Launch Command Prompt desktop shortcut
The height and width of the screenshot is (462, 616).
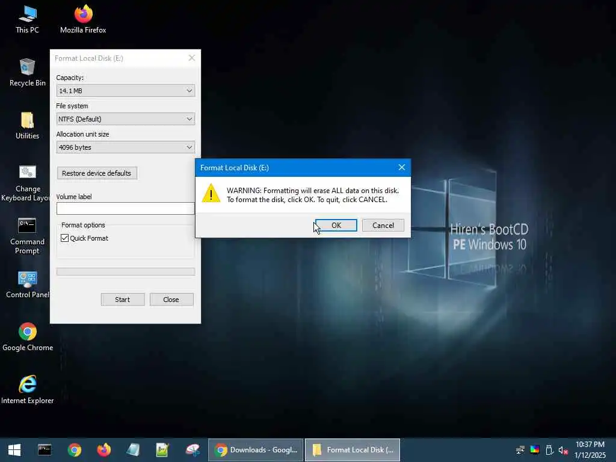27,236
